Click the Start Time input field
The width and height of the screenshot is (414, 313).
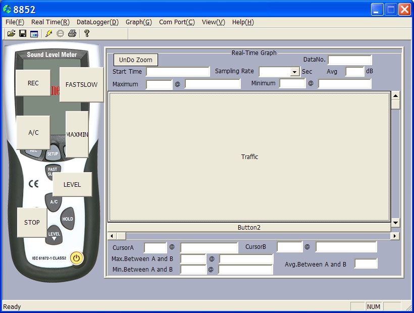coord(178,72)
